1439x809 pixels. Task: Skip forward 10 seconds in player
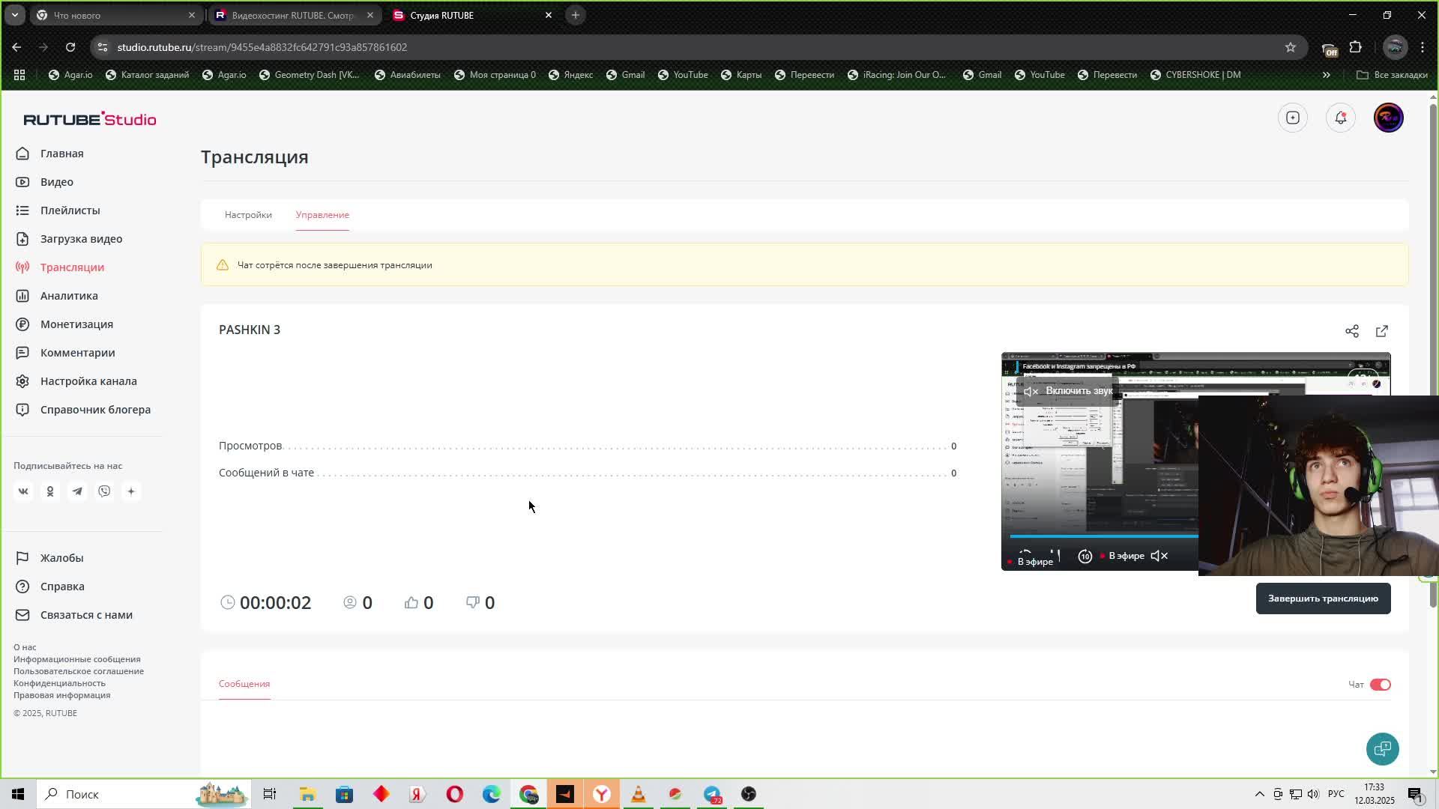(x=1084, y=556)
